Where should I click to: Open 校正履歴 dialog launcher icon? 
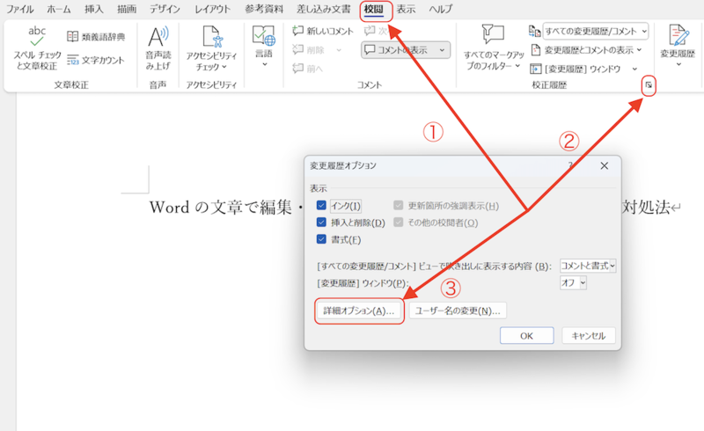point(649,84)
